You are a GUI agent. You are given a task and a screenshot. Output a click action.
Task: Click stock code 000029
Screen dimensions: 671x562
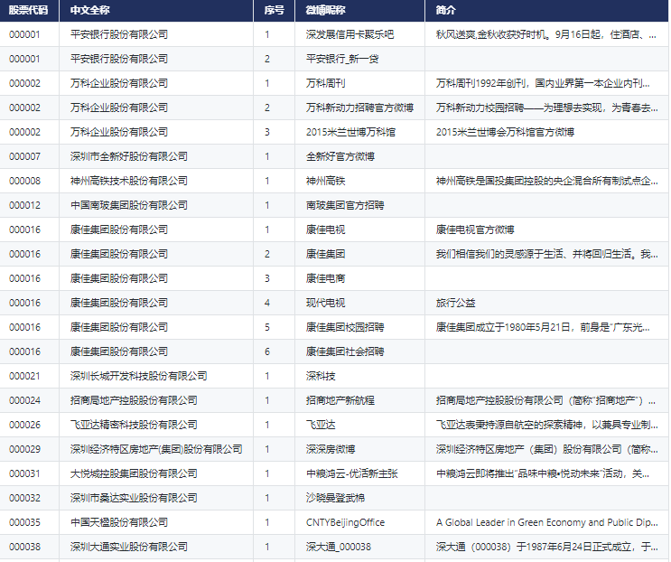tap(24, 449)
